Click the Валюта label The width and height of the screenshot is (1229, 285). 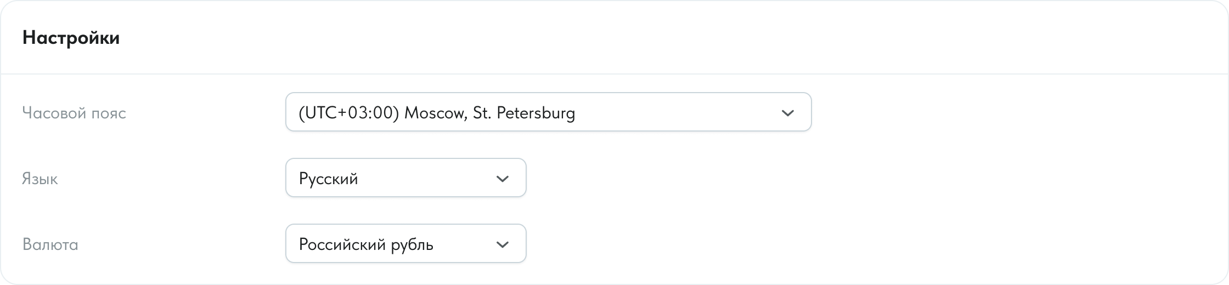tap(50, 244)
